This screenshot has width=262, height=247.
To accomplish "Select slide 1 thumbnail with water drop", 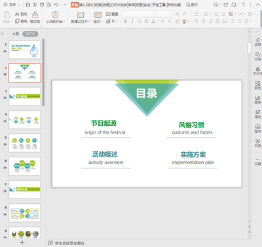I will pyautogui.click(x=25, y=50).
